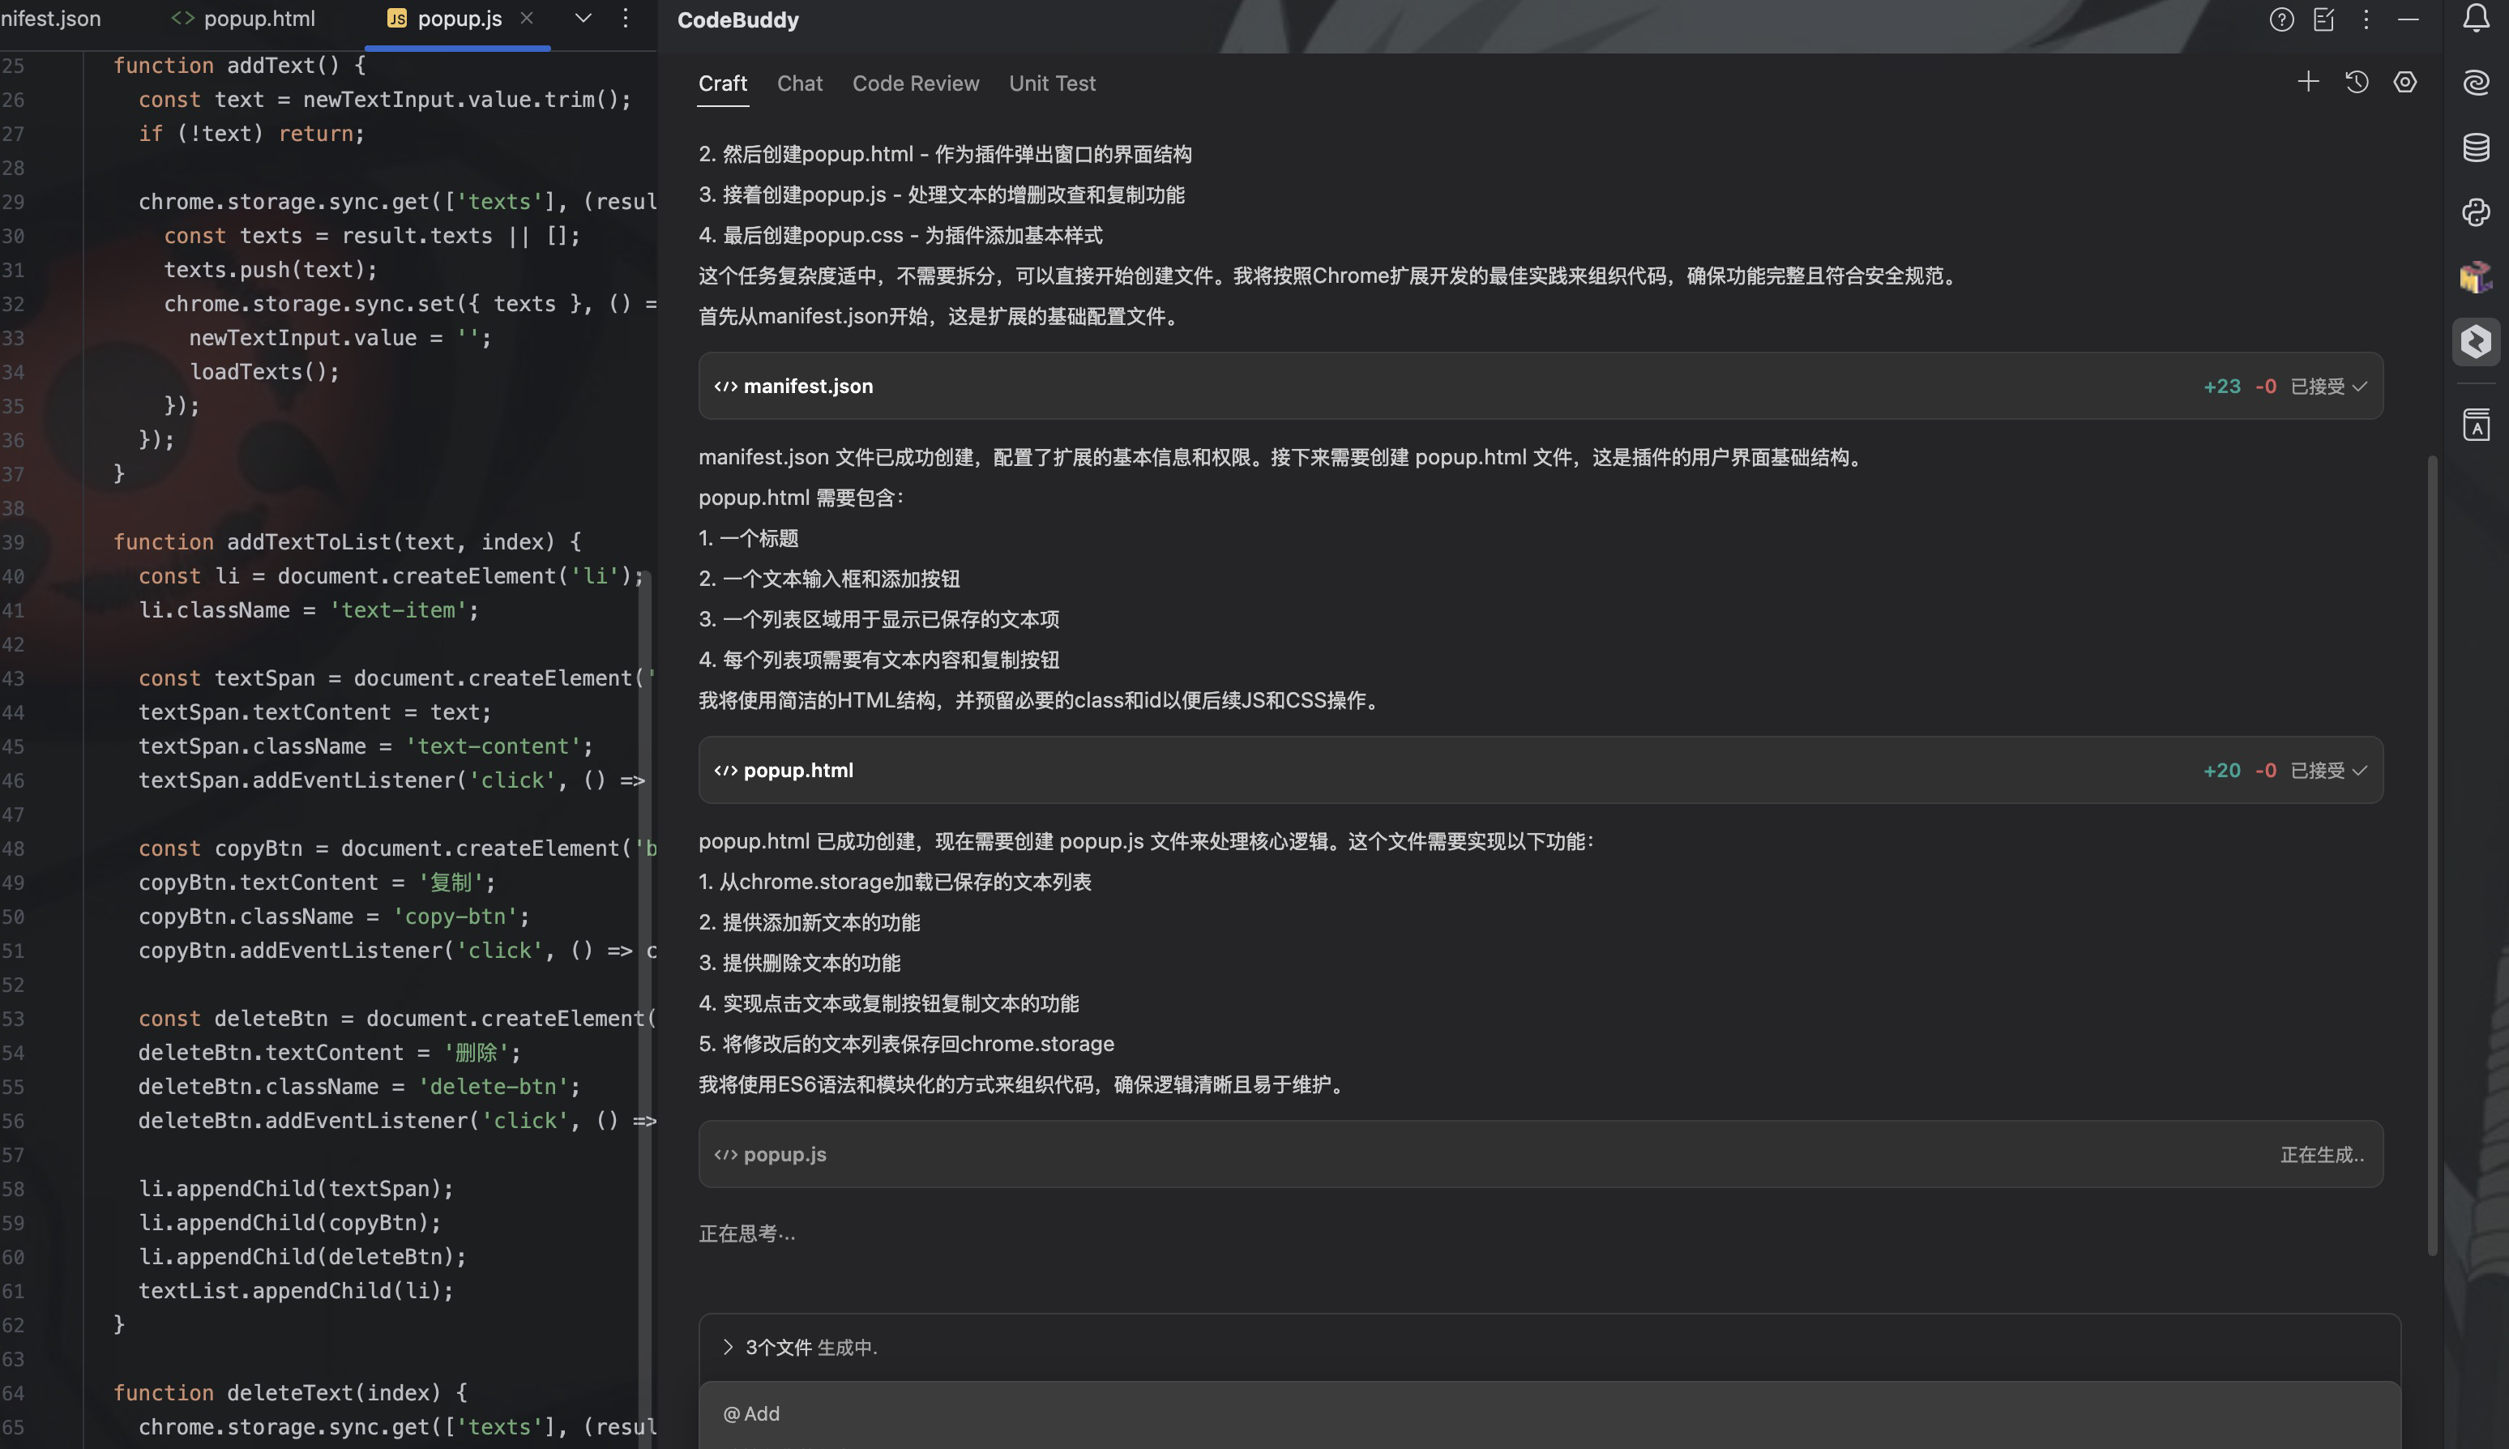Expand the 3个文件 generating list
This screenshot has height=1449, width=2509.
point(728,1347)
